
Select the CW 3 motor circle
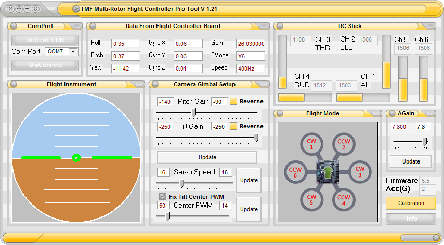coord(359,172)
